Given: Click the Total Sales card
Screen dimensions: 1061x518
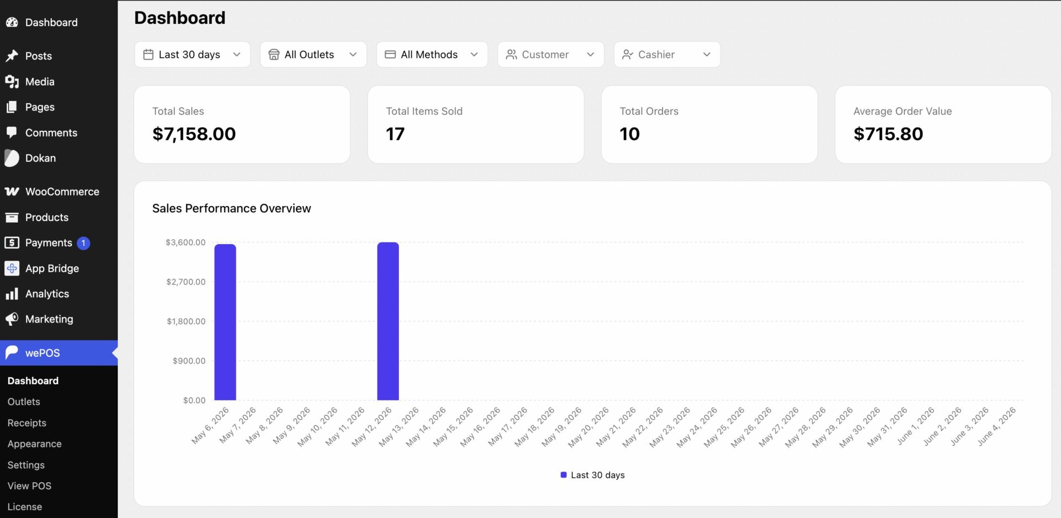Looking at the screenshot, I should [242, 124].
